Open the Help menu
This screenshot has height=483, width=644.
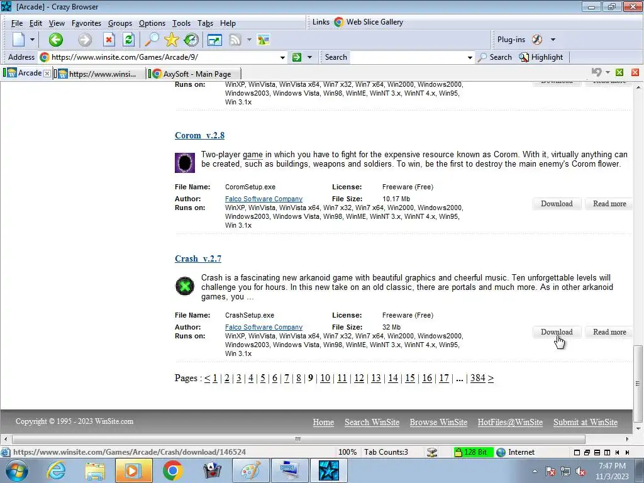click(228, 23)
